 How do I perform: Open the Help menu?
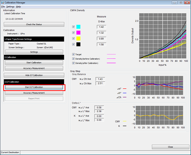pos(18,7)
